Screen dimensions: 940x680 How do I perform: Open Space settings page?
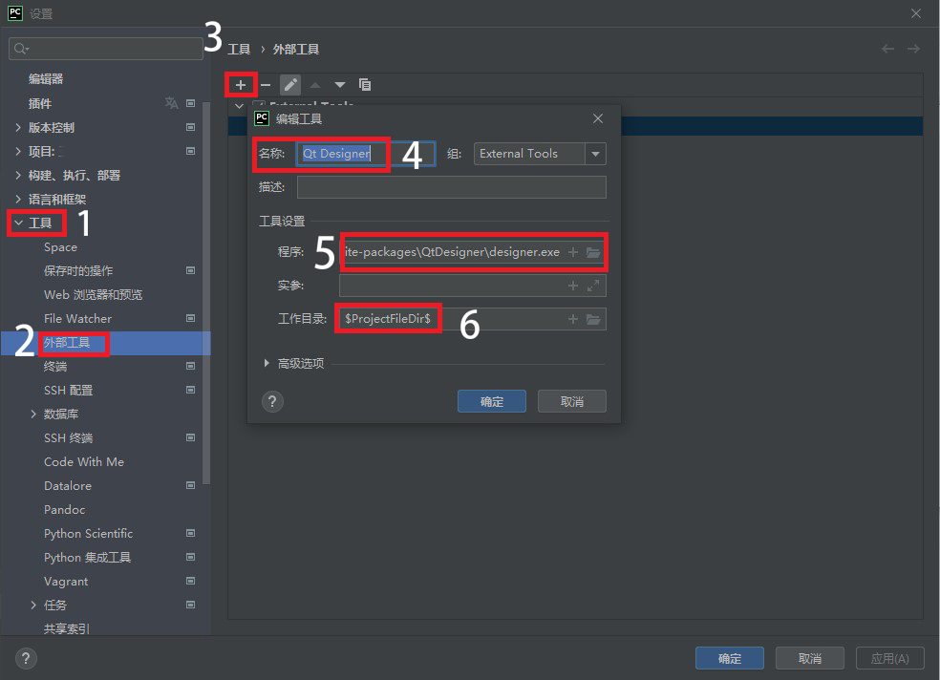pyautogui.click(x=60, y=247)
